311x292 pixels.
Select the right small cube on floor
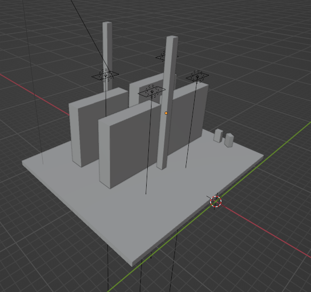pos(229,140)
